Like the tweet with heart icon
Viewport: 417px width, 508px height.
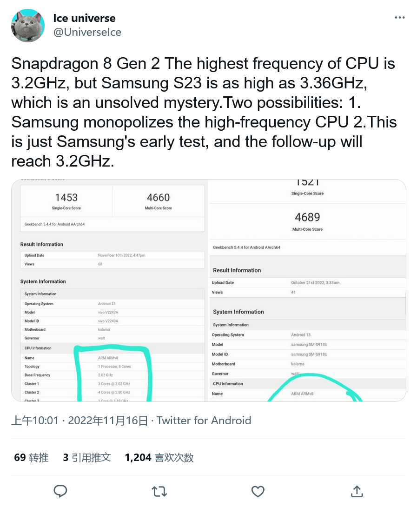258,491
